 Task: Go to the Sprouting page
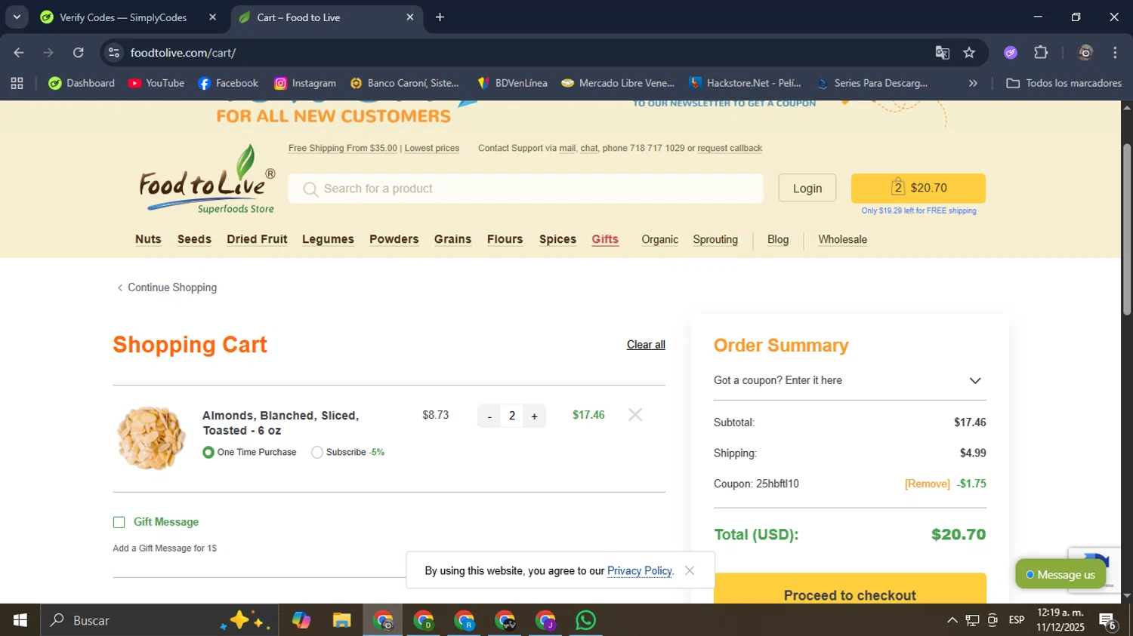point(715,239)
